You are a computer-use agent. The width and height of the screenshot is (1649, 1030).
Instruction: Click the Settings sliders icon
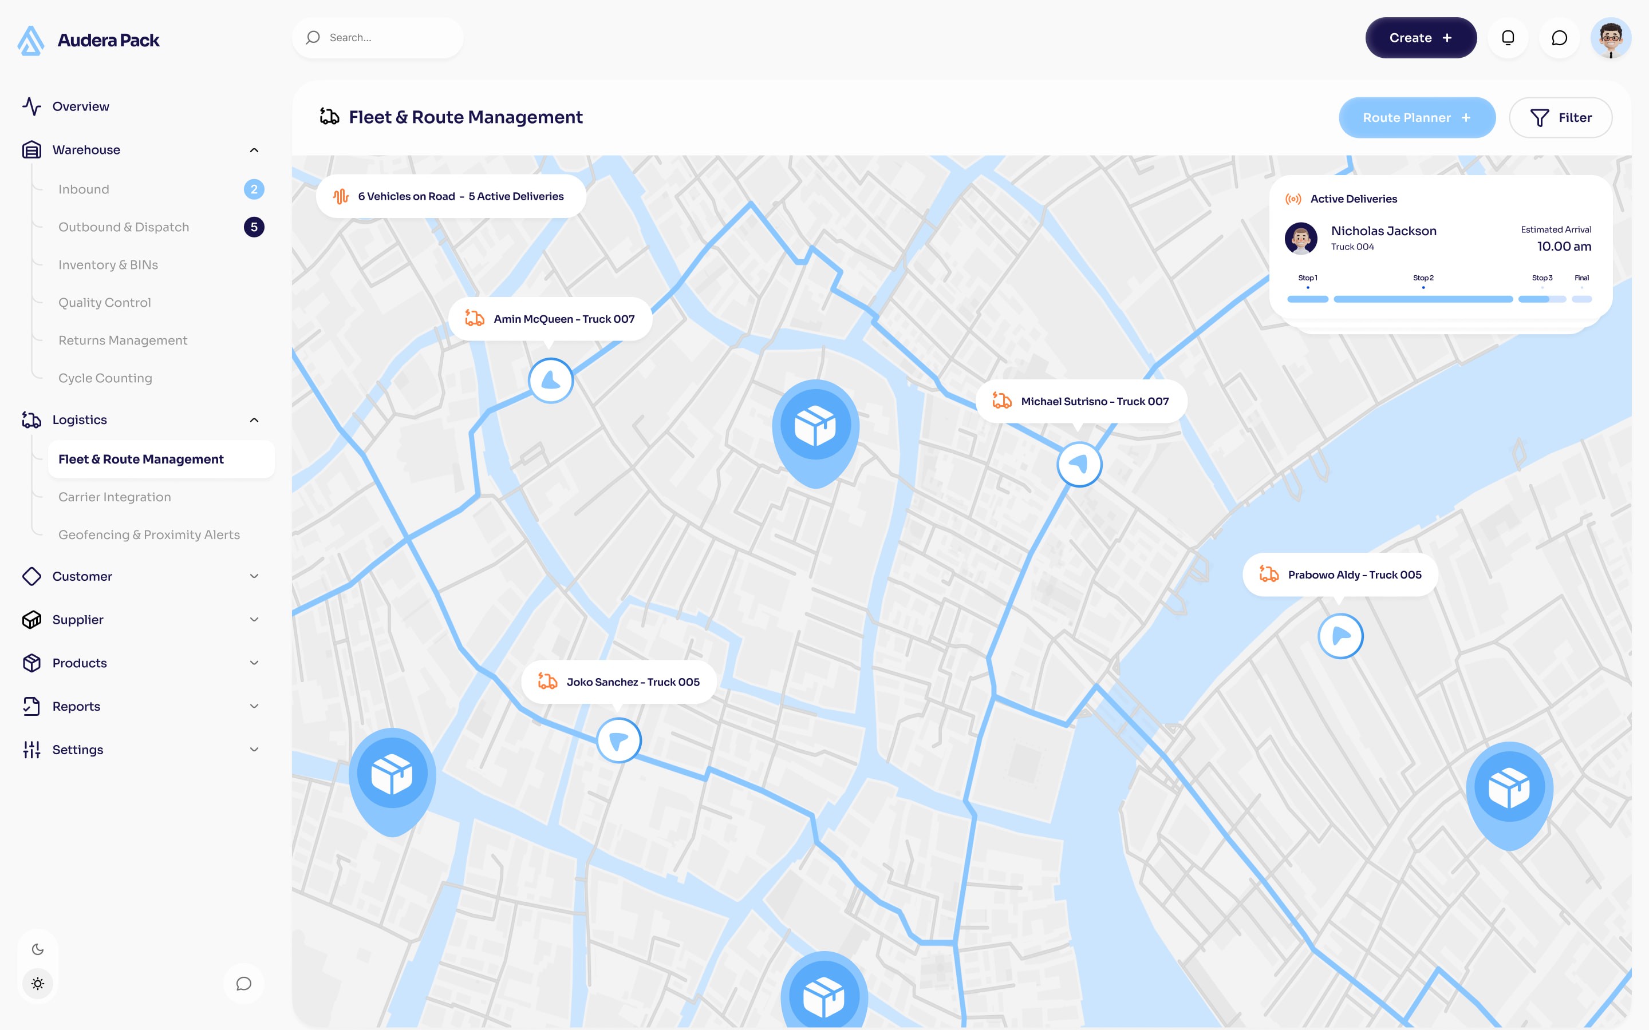click(x=31, y=750)
